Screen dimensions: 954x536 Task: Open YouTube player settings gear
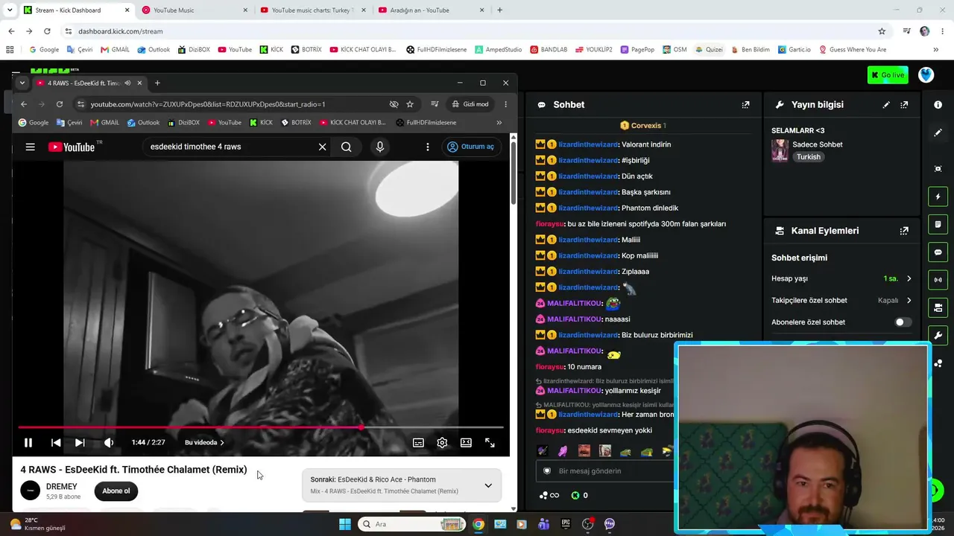pyautogui.click(x=442, y=442)
